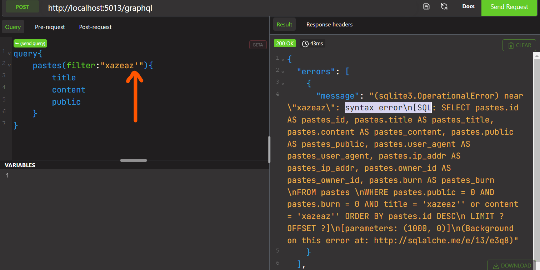Click the reload docs icon
The image size is (540, 270).
point(444,6)
